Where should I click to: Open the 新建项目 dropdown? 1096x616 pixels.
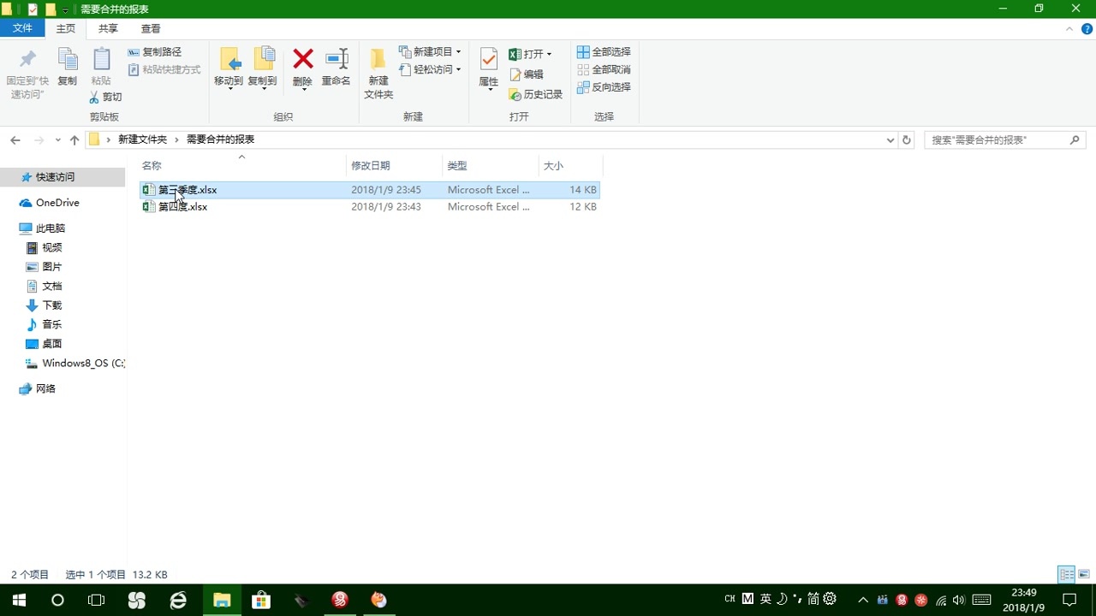click(430, 52)
